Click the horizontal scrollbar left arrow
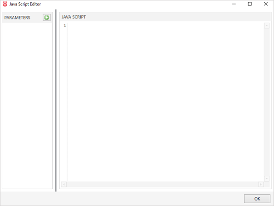 (64, 184)
